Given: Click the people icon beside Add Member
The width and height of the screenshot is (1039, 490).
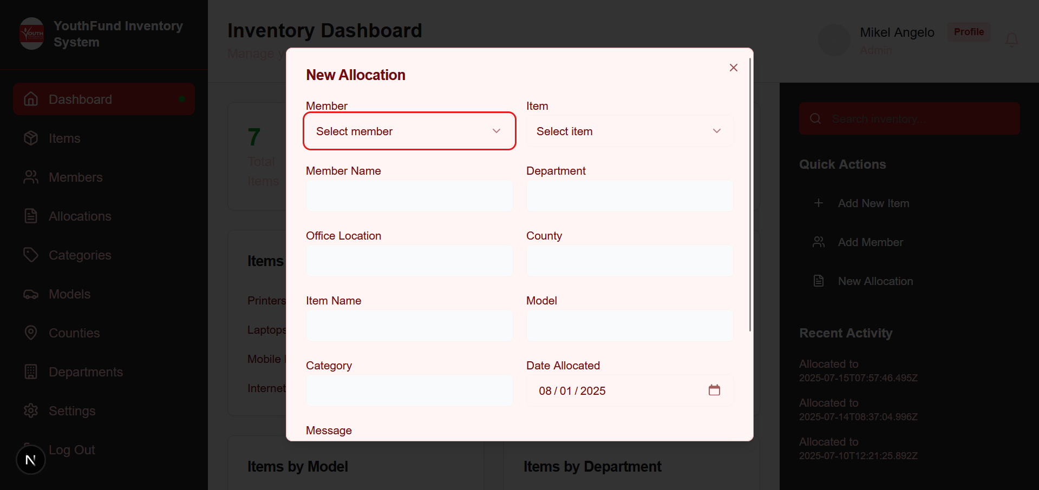Looking at the screenshot, I should (x=819, y=242).
